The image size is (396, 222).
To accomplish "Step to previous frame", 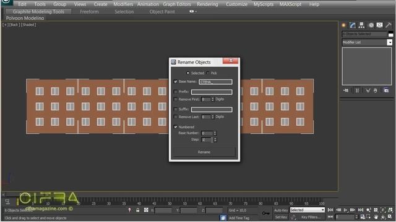I will [x=338, y=210].
